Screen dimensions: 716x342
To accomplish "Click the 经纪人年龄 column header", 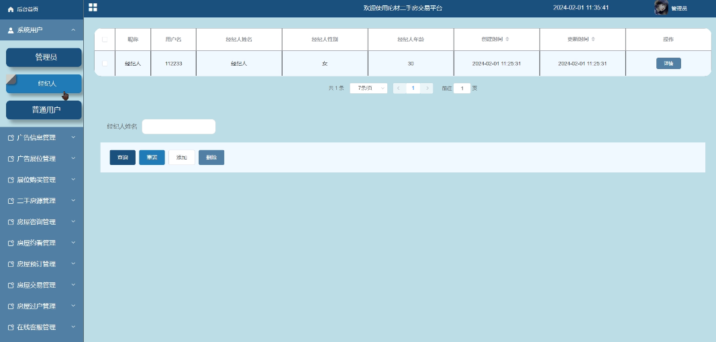I will click(x=411, y=40).
